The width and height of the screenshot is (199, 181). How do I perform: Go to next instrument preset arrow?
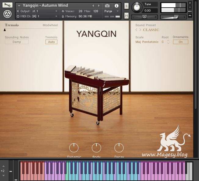[x=99, y=5]
